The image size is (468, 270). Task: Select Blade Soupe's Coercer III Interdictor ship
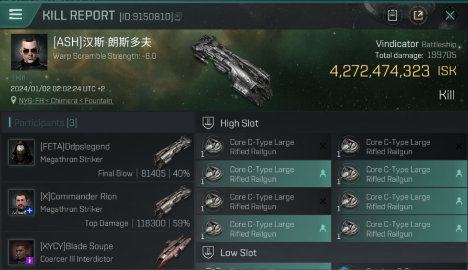(173, 251)
